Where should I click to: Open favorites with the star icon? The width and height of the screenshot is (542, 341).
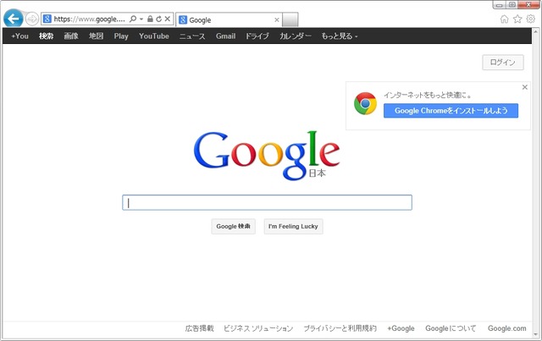coord(517,19)
